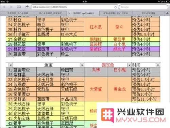Close the current tab with the X
This screenshot has height=128, width=170.
coord(69,13)
